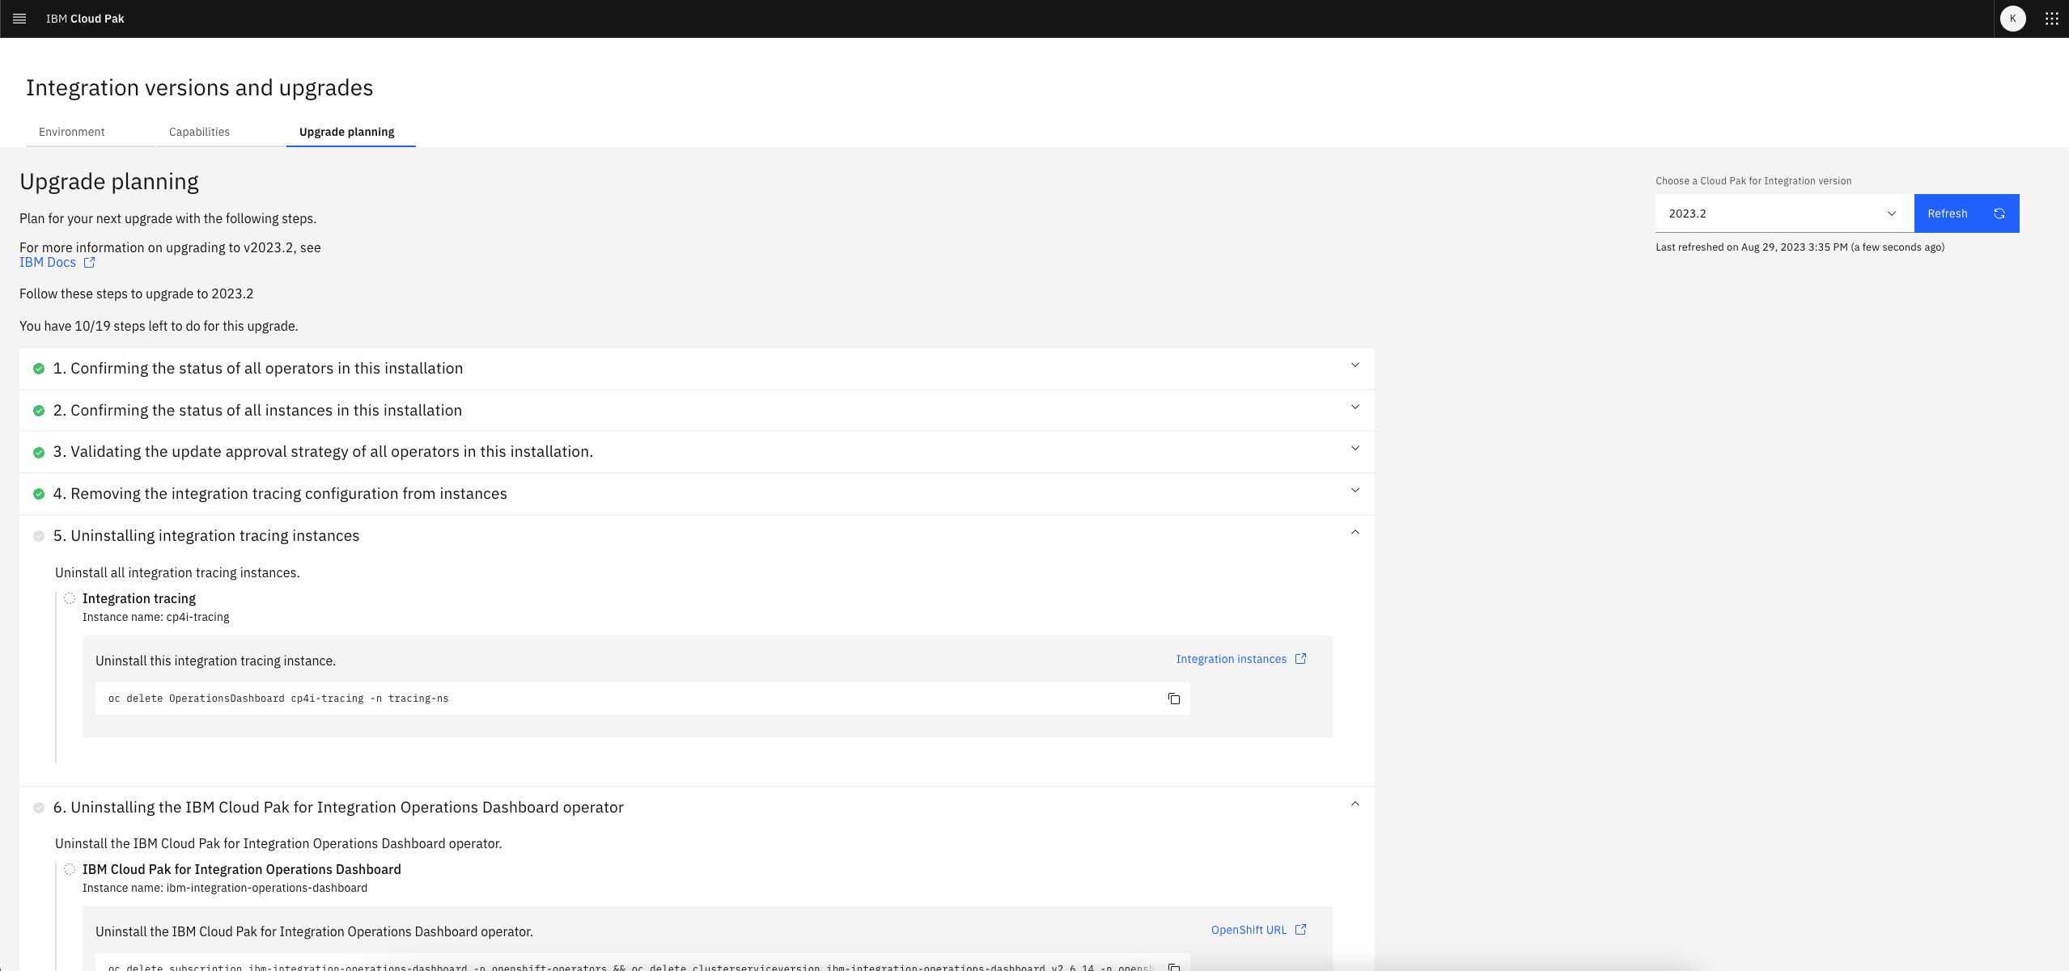The width and height of the screenshot is (2069, 971).
Task: Switch to the Environment tab
Action: click(72, 132)
